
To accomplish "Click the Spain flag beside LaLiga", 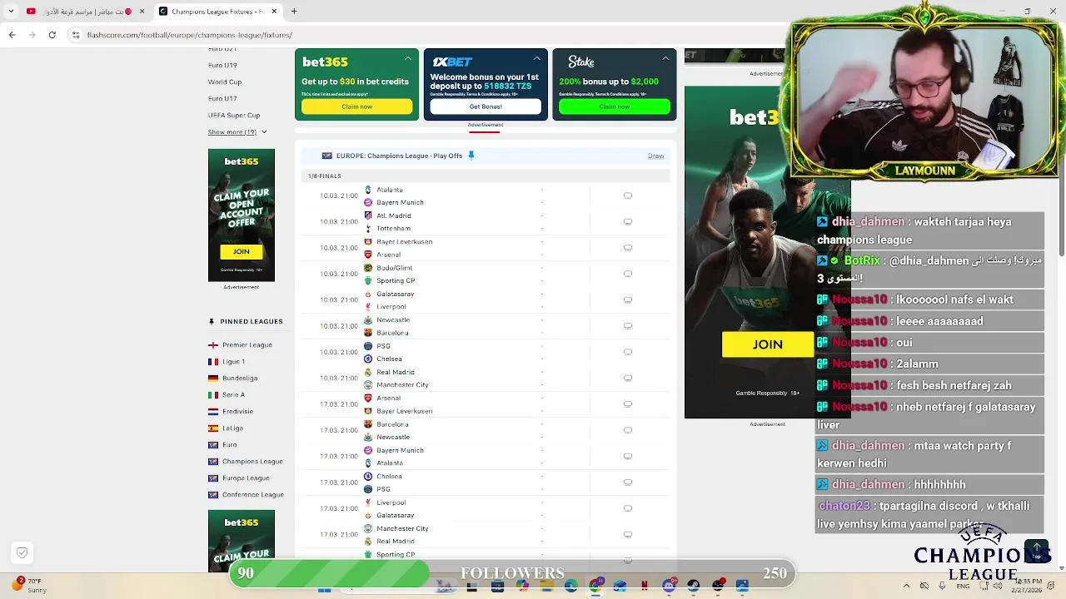I will (x=213, y=428).
